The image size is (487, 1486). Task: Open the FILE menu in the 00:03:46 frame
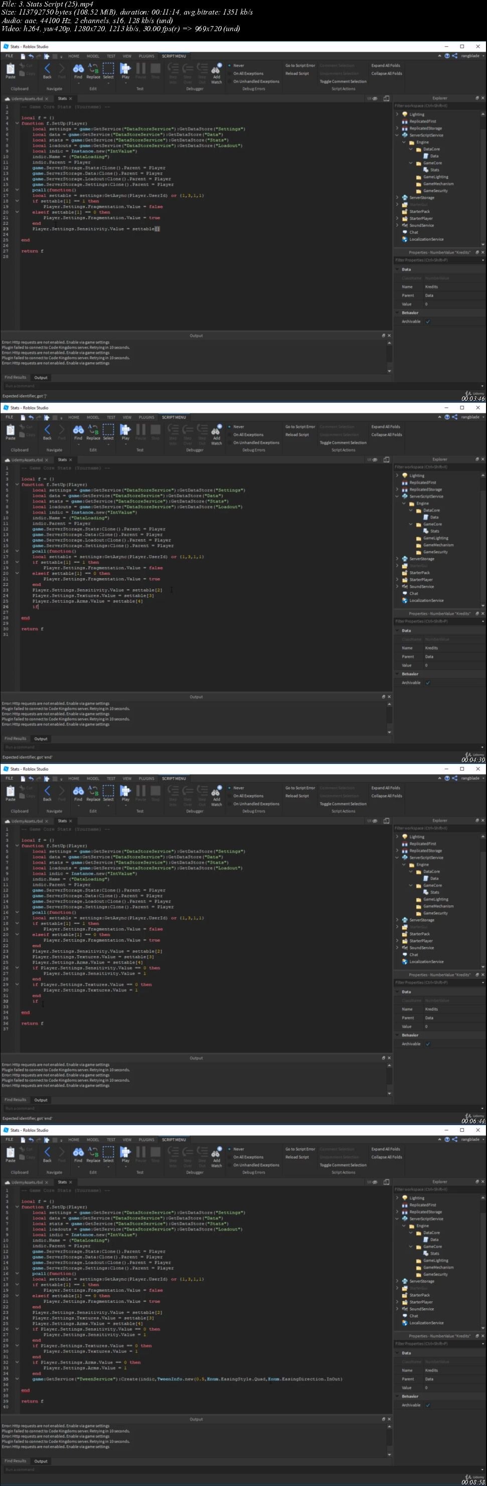tap(9, 56)
